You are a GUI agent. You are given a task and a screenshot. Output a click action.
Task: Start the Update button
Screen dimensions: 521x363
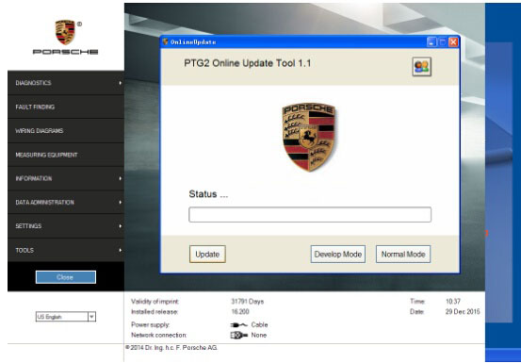pyautogui.click(x=207, y=255)
